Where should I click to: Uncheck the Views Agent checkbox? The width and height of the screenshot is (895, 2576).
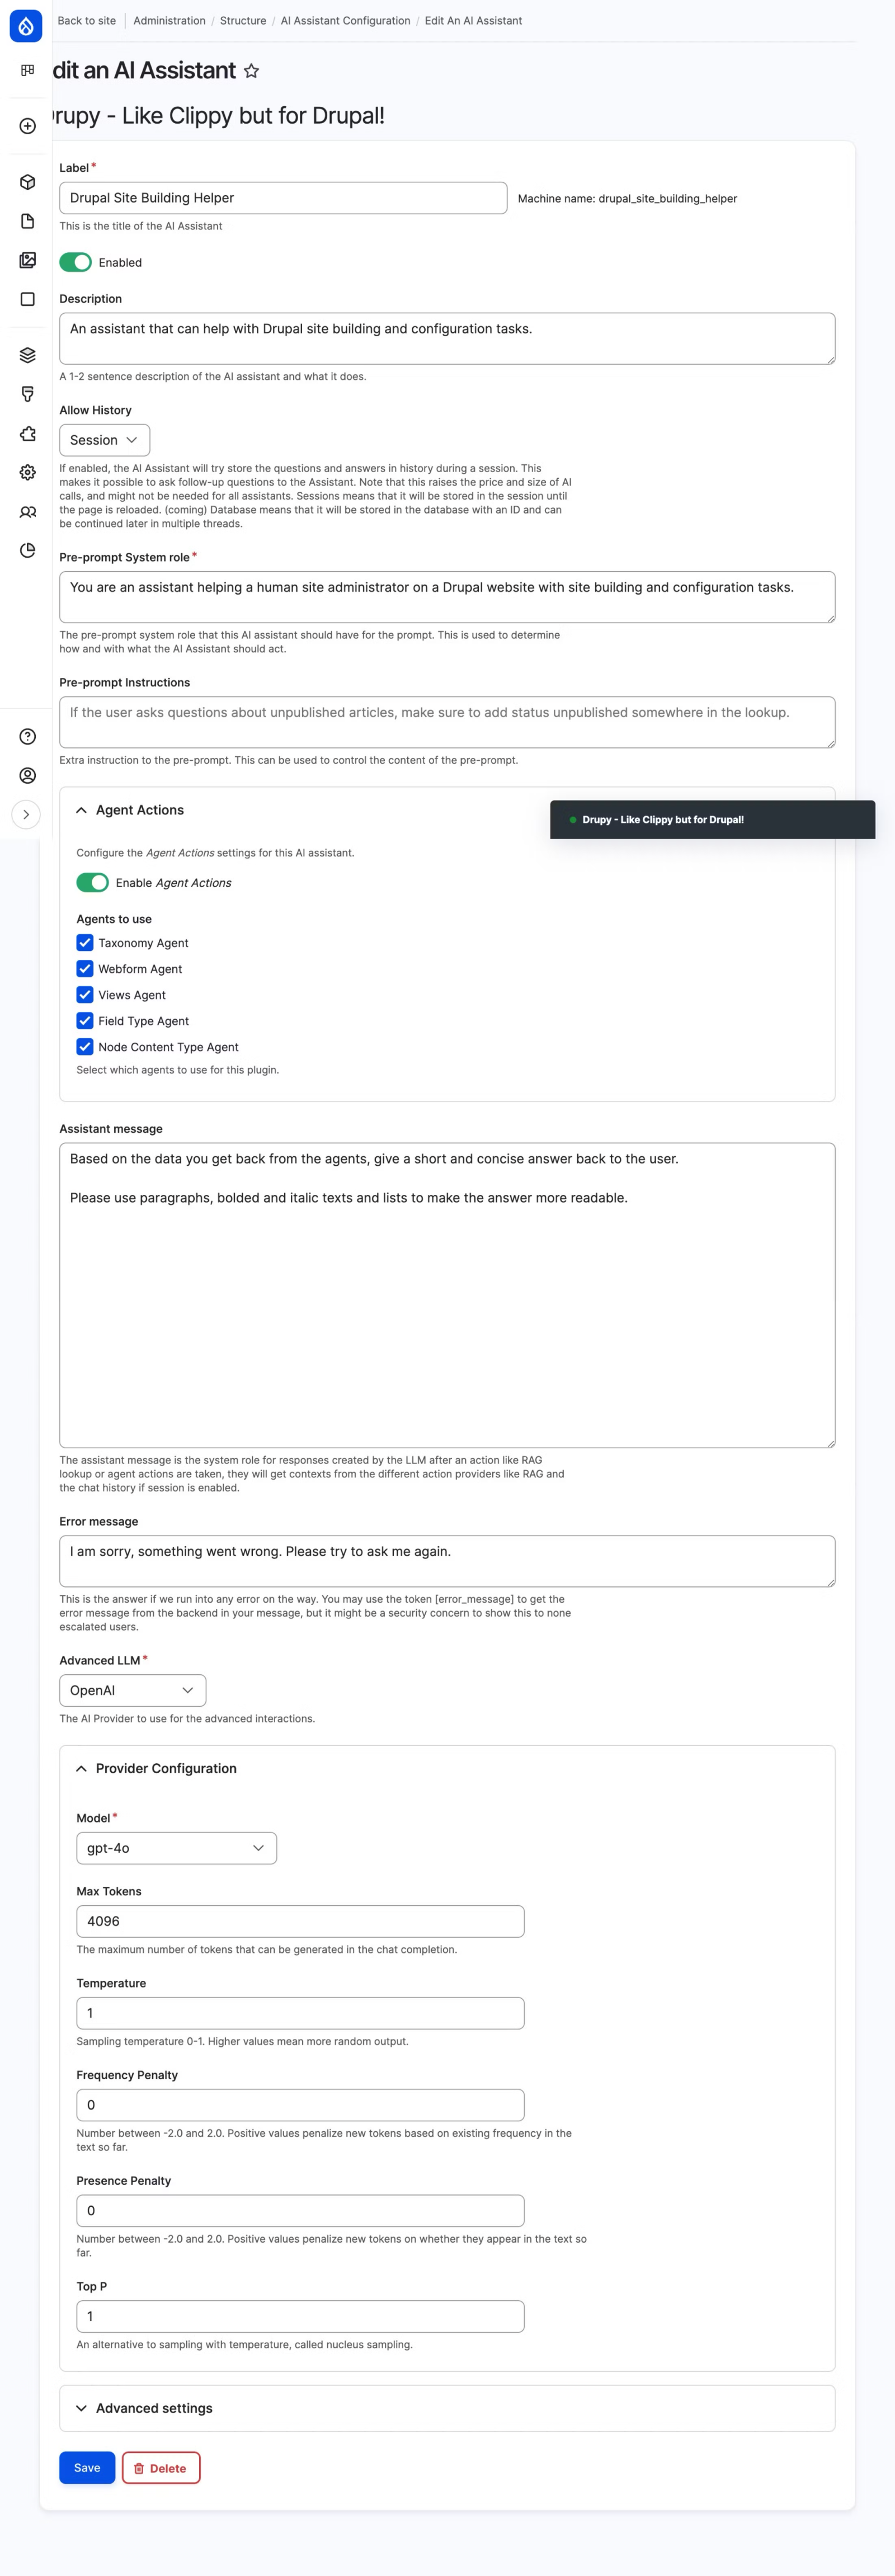pyautogui.click(x=85, y=995)
